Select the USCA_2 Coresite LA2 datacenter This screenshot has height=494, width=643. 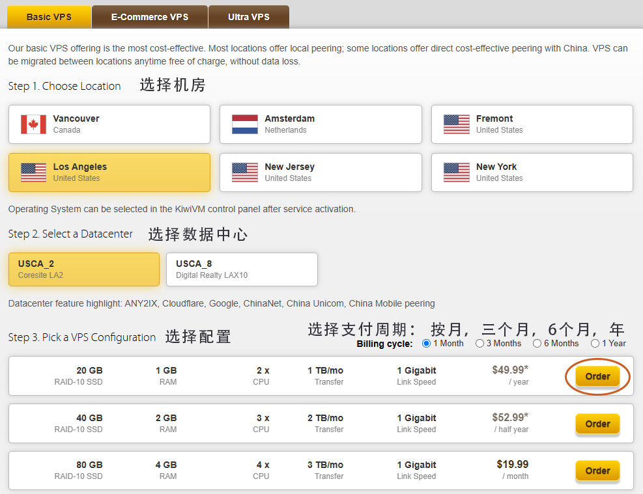[83, 269]
